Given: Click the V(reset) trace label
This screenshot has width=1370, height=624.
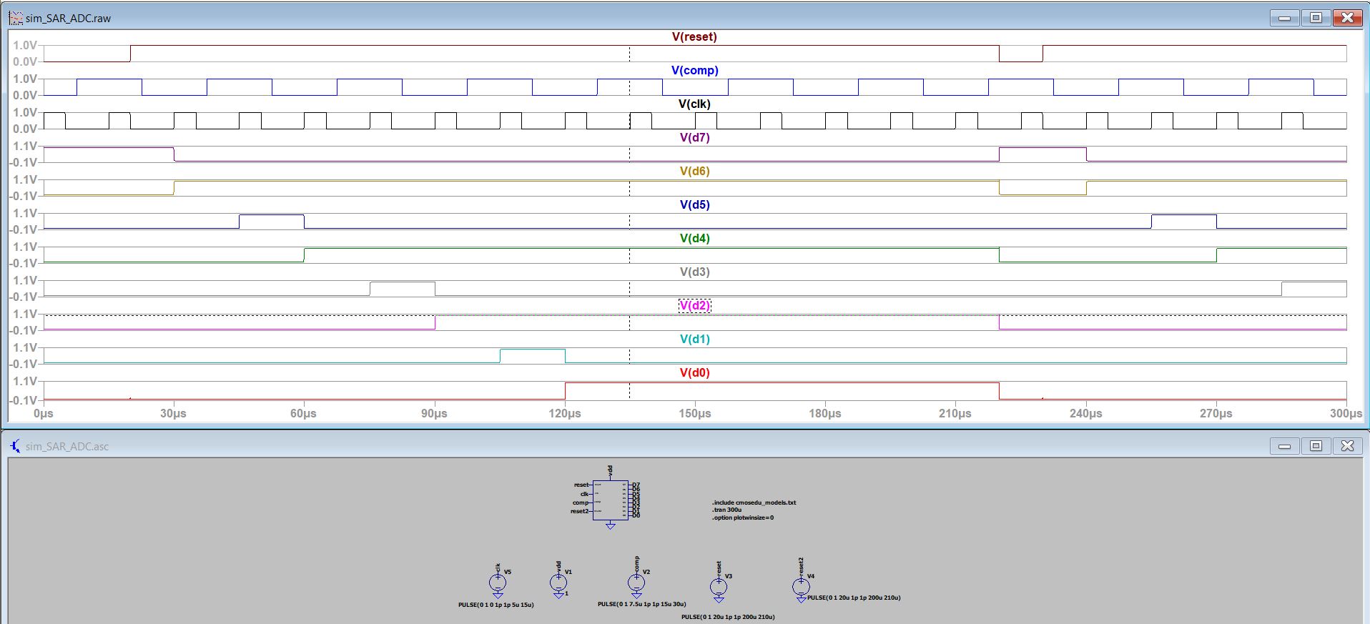Looking at the screenshot, I should click(694, 36).
